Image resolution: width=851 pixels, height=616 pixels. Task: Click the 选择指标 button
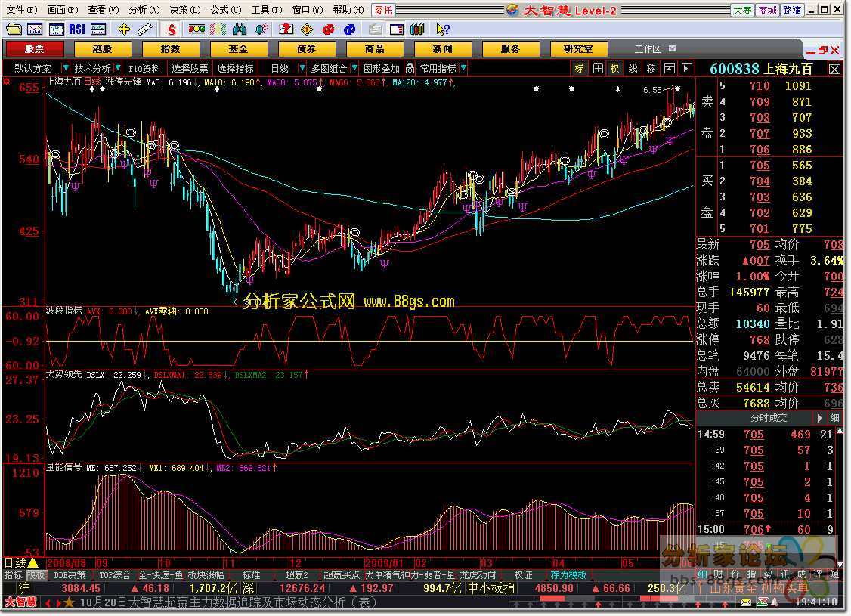click(x=236, y=68)
